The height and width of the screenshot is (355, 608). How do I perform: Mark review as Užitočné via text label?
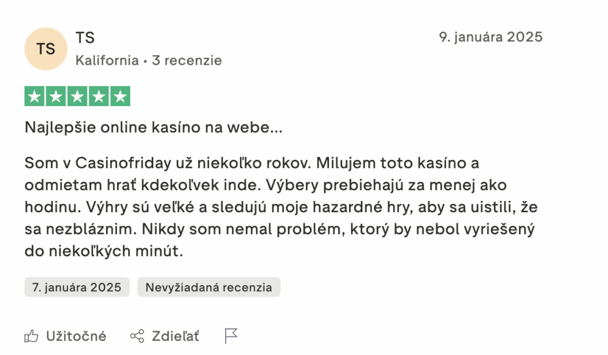[76, 337]
